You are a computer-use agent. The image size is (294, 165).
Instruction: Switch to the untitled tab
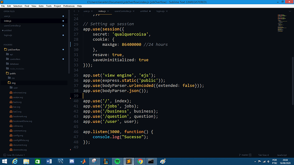[x=144, y=11]
